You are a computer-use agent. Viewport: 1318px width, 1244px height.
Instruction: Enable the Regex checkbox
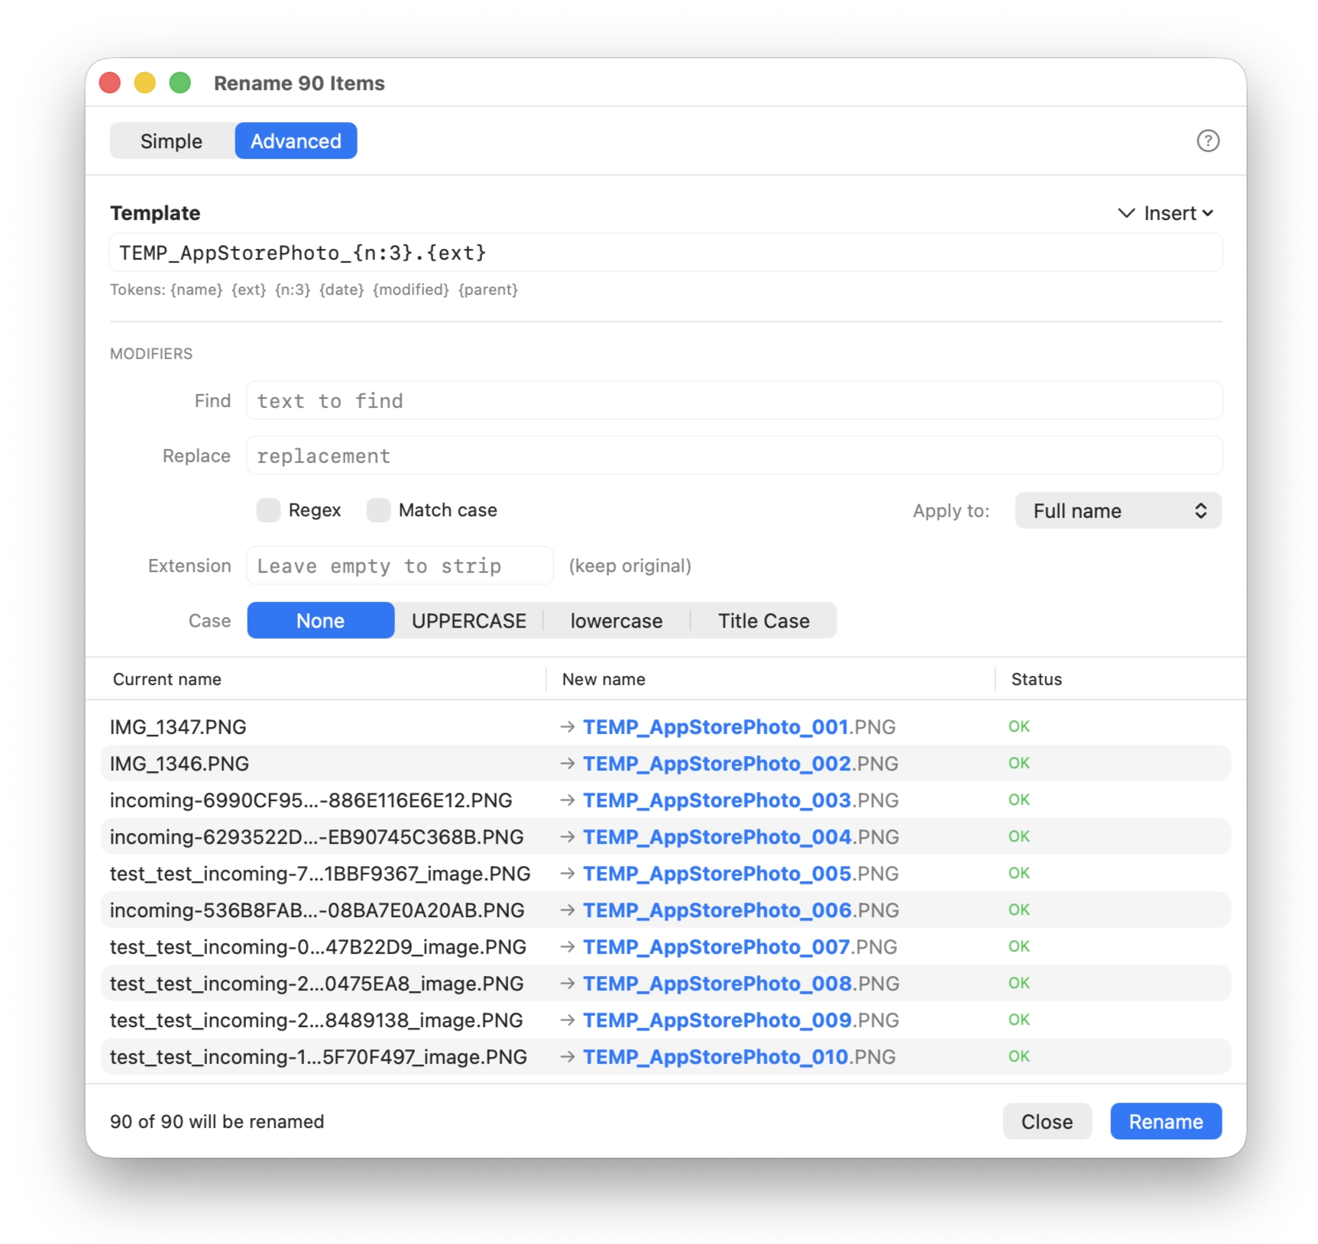268,510
